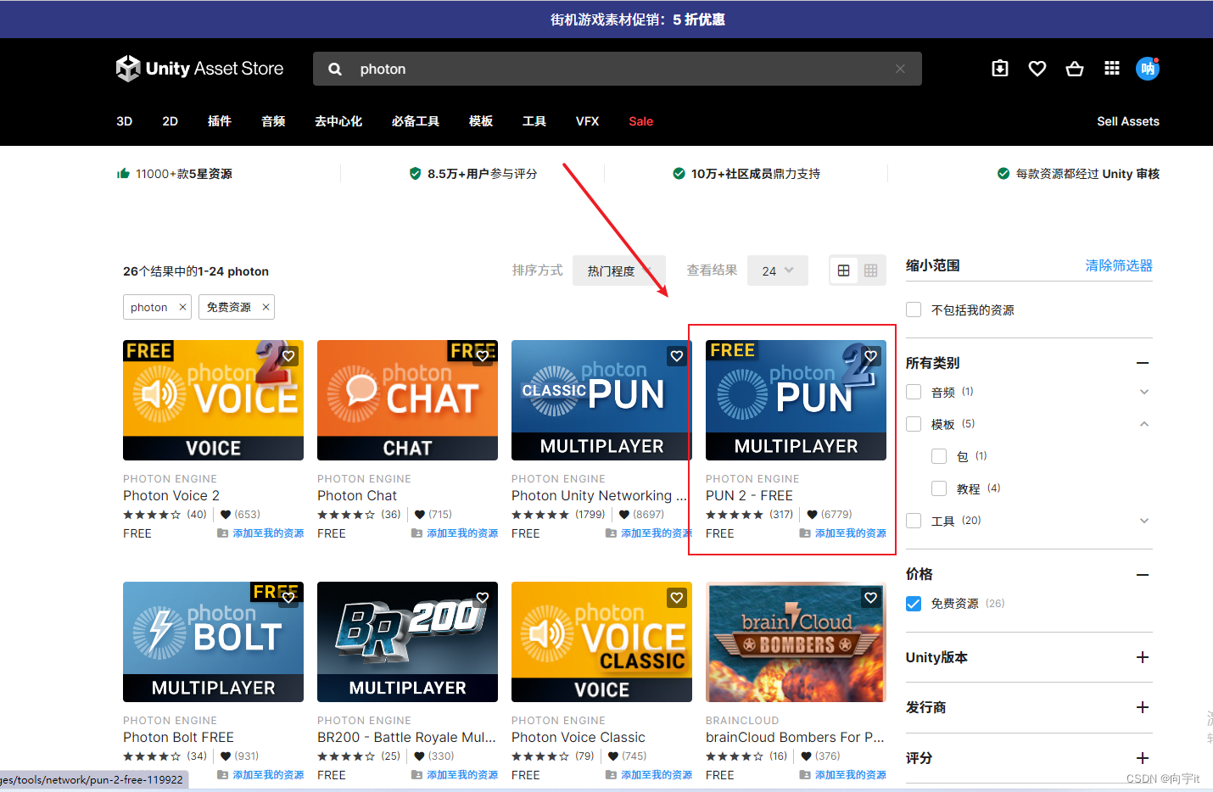Open the wishlist heart icon in header
This screenshot has height=792, width=1213.
point(1037,69)
